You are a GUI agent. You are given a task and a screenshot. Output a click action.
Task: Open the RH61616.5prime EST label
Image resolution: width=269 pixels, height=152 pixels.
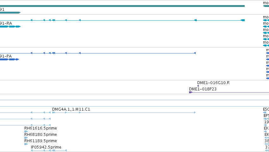coord(40,128)
